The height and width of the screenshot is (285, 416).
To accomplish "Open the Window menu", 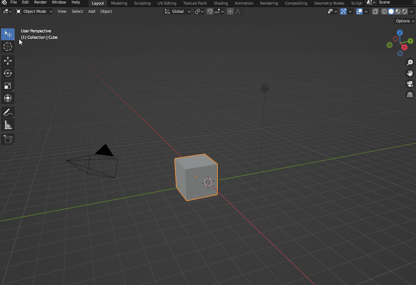I will pyautogui.click(x=59, y=2).
